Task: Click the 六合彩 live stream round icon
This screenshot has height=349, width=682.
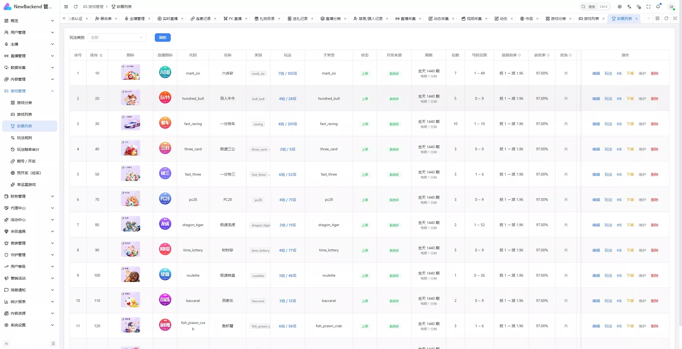Action: (x=165, y=72)
